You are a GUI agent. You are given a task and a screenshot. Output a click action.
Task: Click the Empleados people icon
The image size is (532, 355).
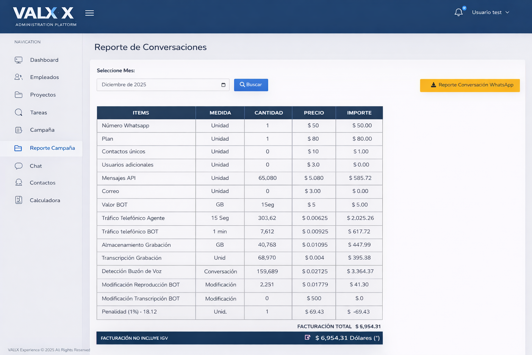(19, 77)
